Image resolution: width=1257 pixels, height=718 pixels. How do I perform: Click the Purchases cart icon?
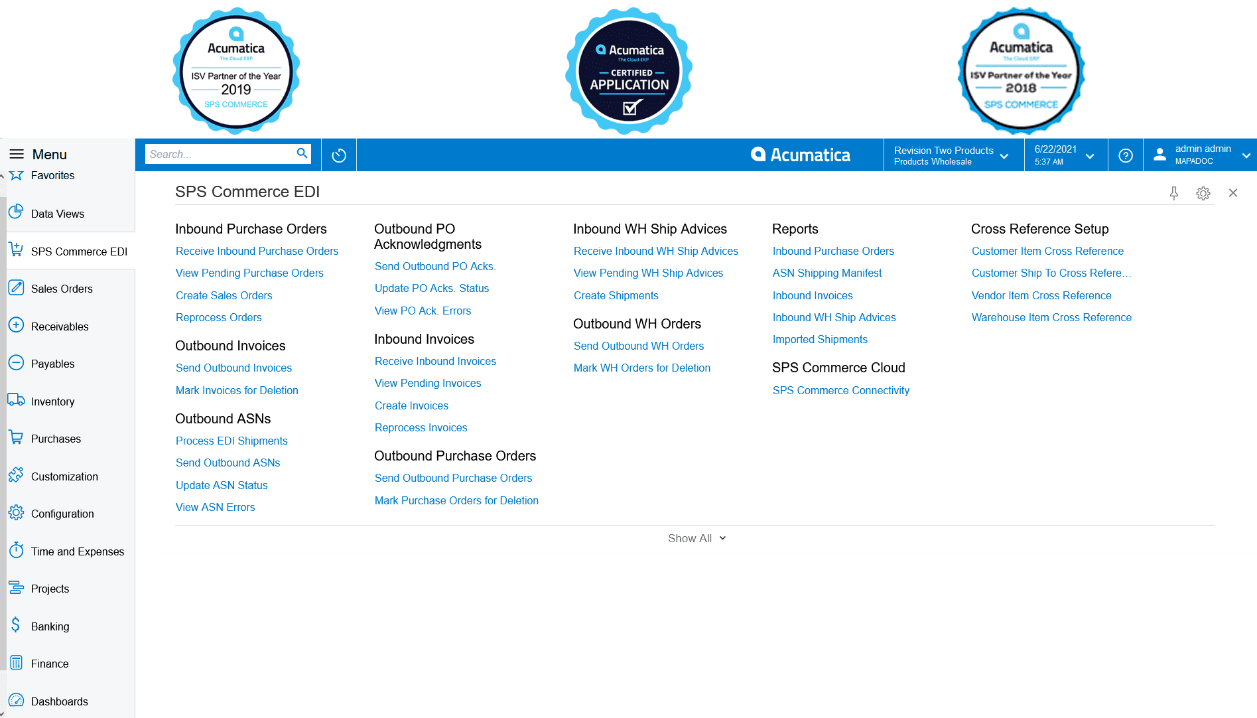pyautogui.click(x=17, y=438)
